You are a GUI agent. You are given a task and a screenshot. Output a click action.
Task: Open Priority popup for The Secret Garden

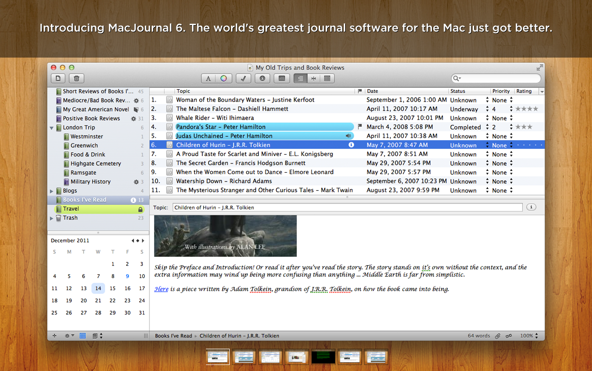511,163
